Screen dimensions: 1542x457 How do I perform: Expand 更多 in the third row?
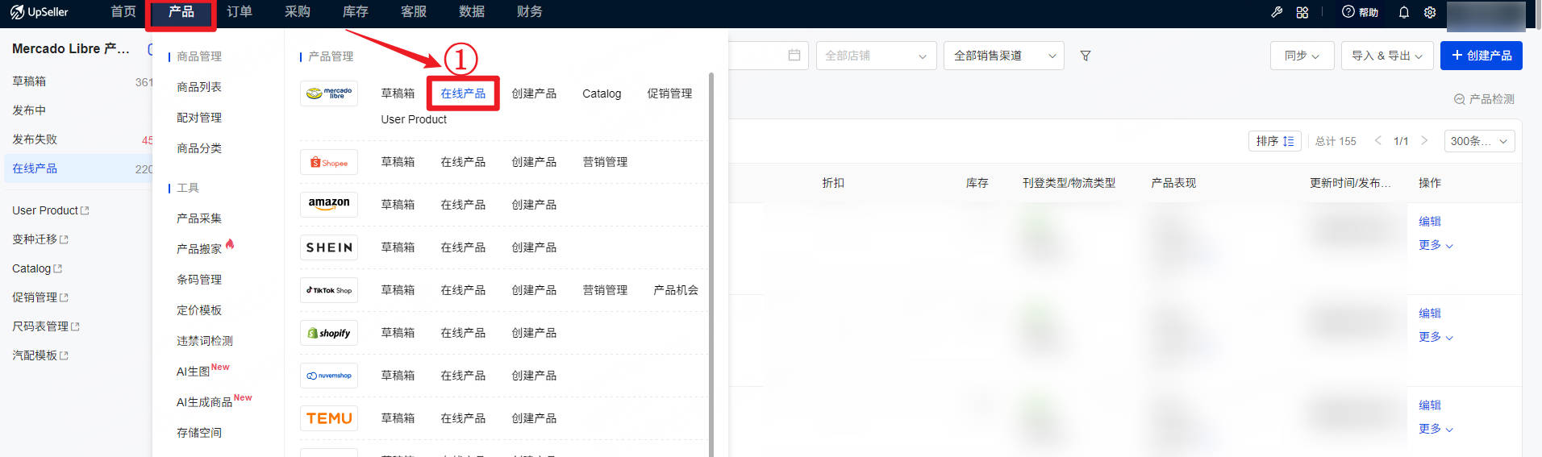coord(1436,429)
